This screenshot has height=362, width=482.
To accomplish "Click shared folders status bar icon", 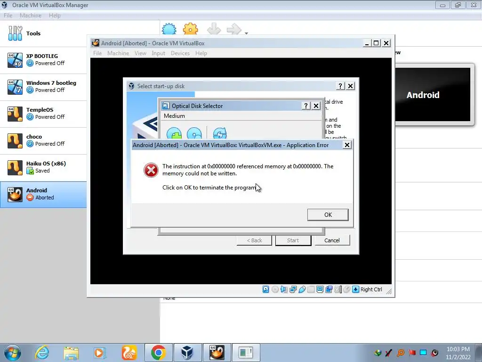I will pyautogui.click(x=311, y=289).
